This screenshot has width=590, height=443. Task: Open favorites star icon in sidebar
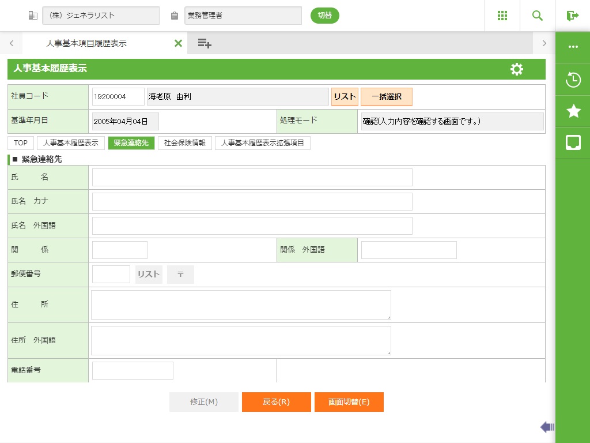point(573,111)
